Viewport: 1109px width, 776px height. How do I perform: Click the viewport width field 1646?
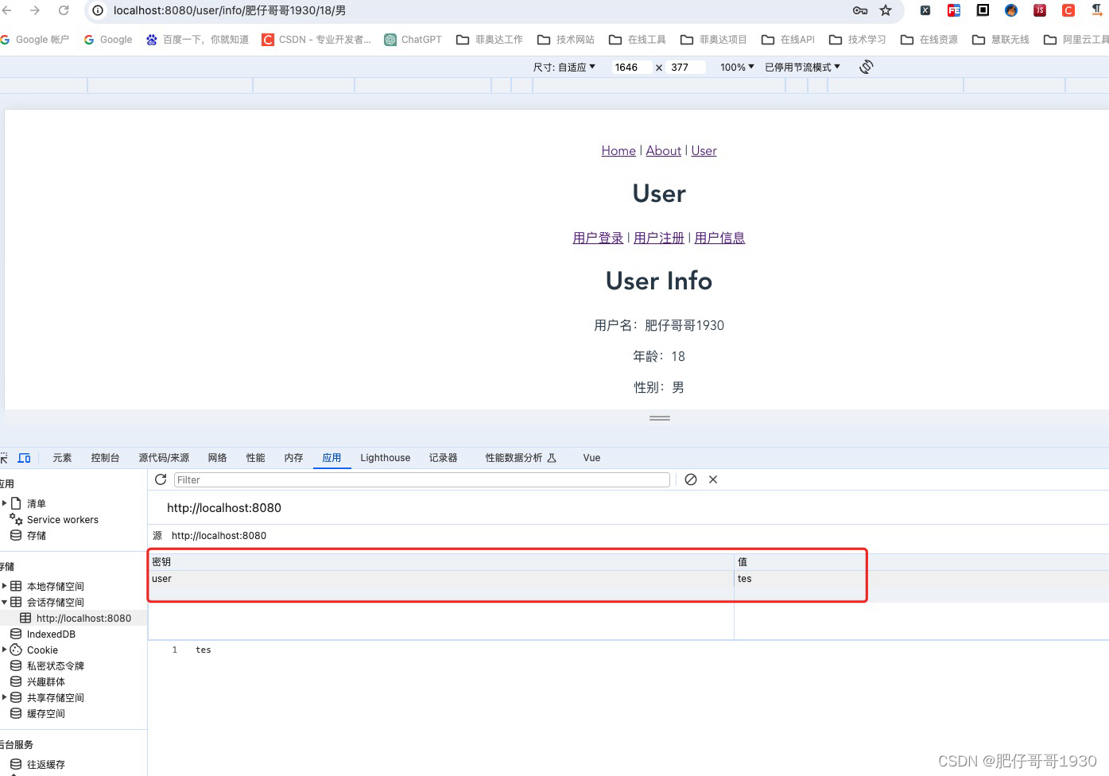coord(630,67)
